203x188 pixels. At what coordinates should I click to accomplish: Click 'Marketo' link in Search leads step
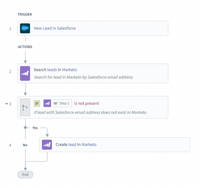tap(69, 70)
